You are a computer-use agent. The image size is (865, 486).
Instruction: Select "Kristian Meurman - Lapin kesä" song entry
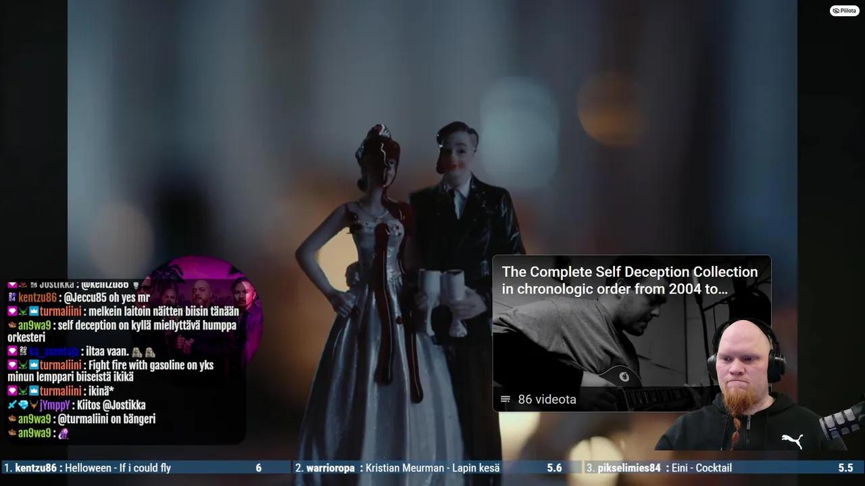tap(433, 468)
